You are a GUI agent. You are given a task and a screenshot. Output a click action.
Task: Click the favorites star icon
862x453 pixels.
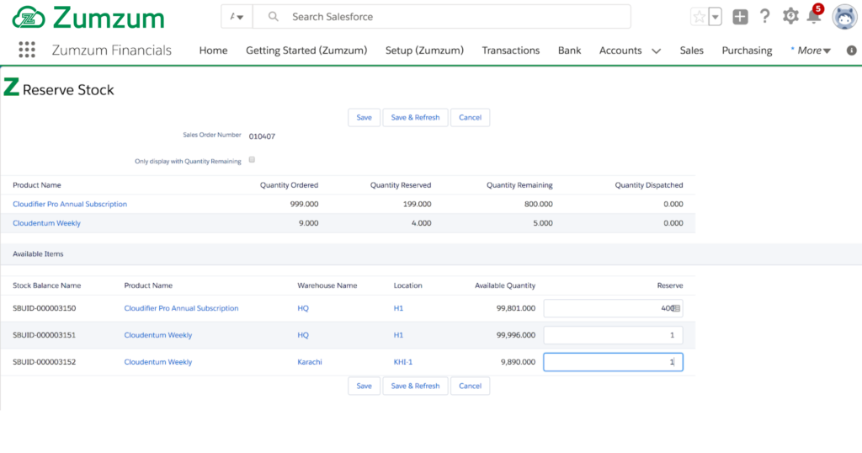click(x=700, y=17)
